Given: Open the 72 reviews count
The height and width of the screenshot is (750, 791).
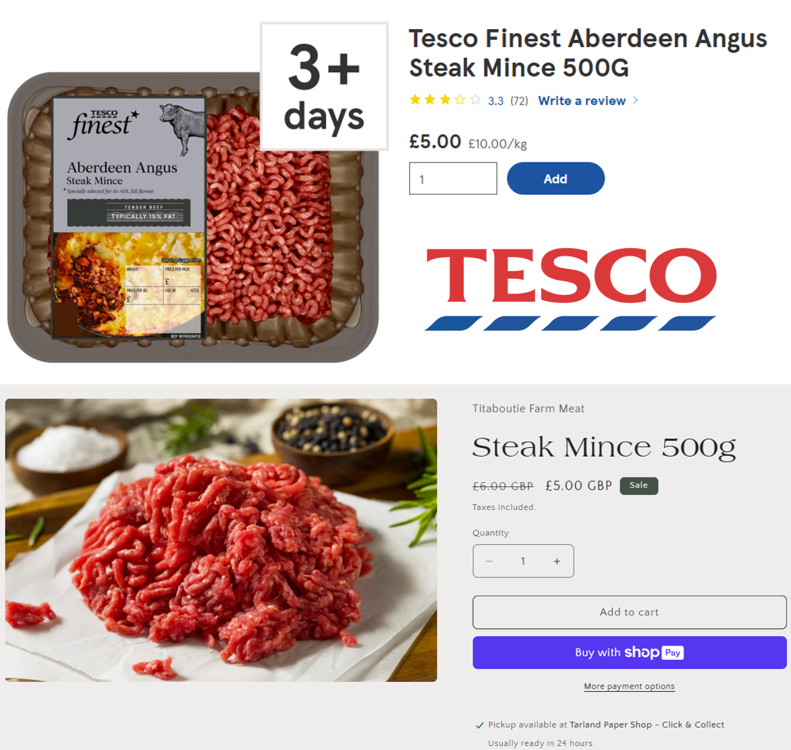Looking at the screenshot, I should (519, 100).
